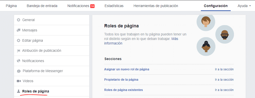Select Videos in settings sidebar
The width and height of the screenshot is (255, 98).
point(52,81)
